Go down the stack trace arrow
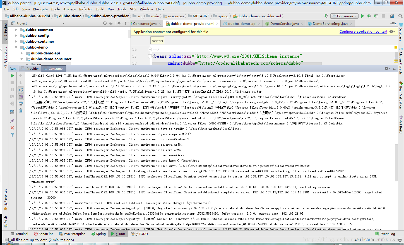 [x=21, y=83]
